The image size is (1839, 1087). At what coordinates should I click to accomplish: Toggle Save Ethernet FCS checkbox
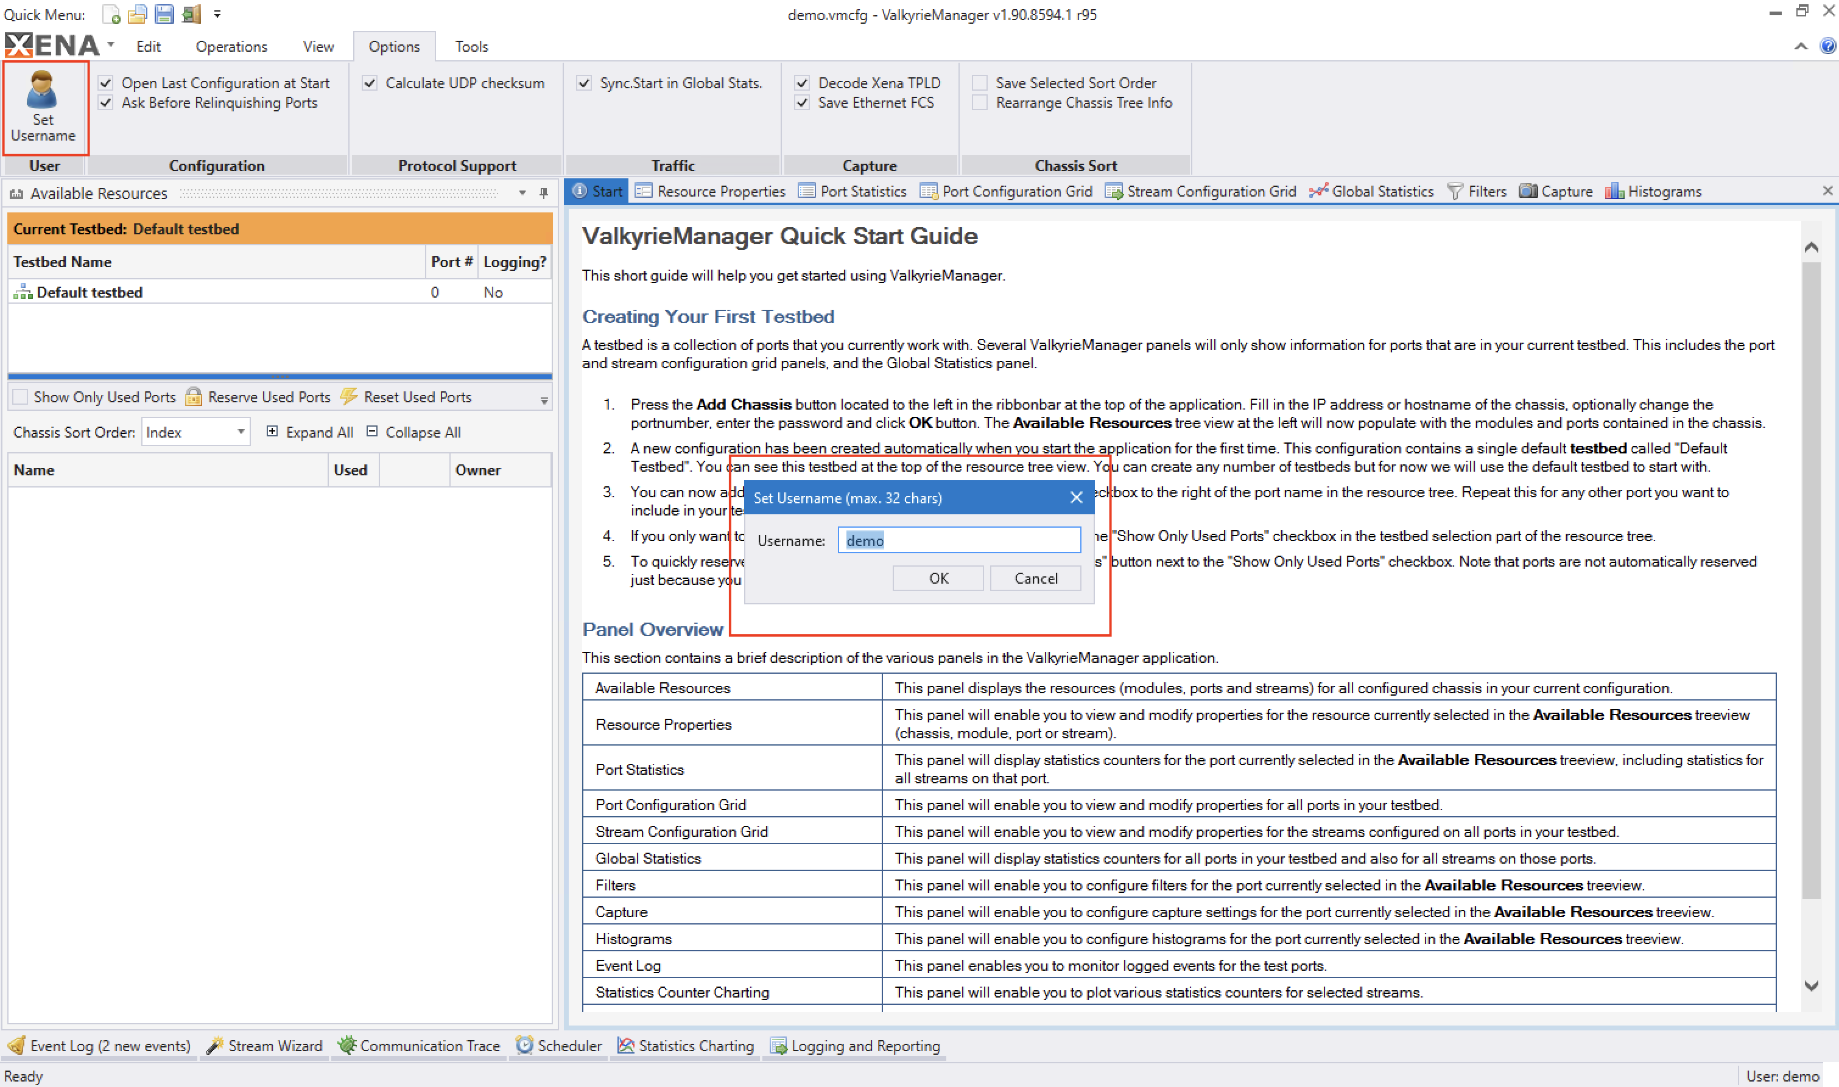[x=802, y=102]
